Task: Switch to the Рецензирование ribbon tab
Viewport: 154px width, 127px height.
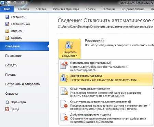Action: point(133,9)
